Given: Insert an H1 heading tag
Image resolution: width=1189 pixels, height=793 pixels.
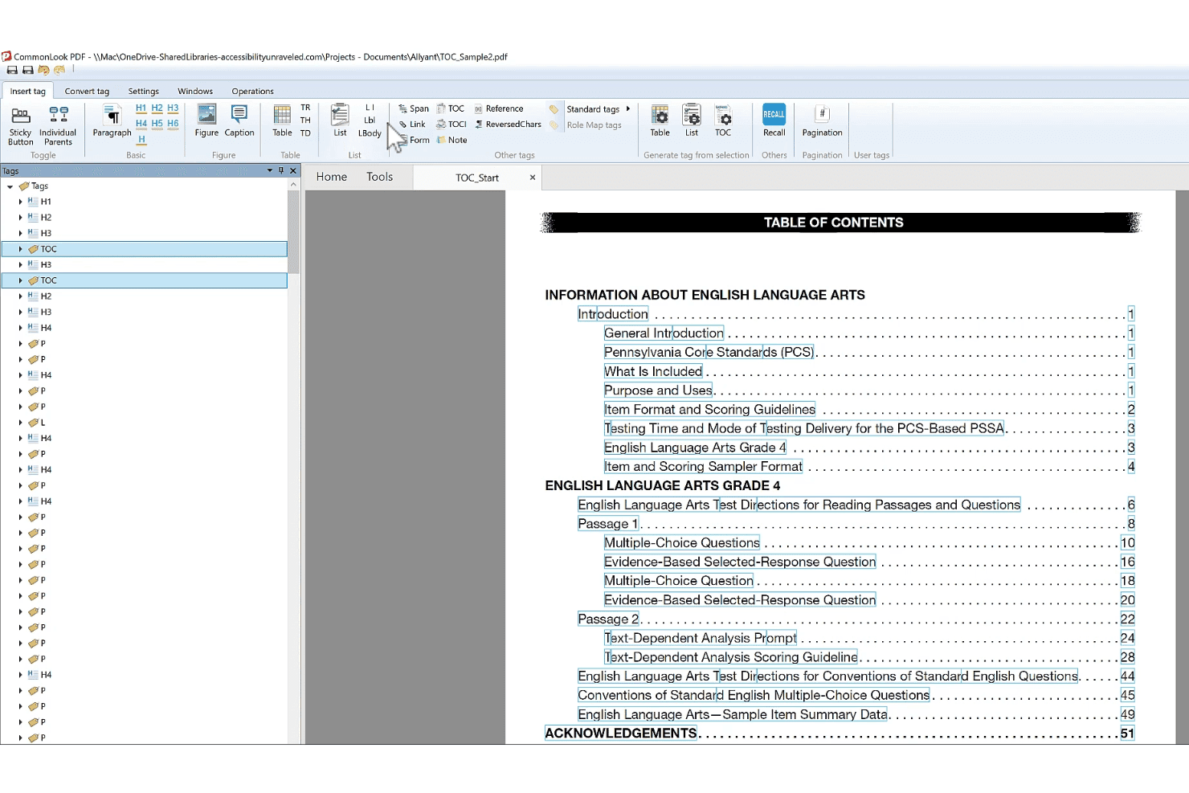Looking at the screenshot, I should pyautogui.click(x=141, y=108).
